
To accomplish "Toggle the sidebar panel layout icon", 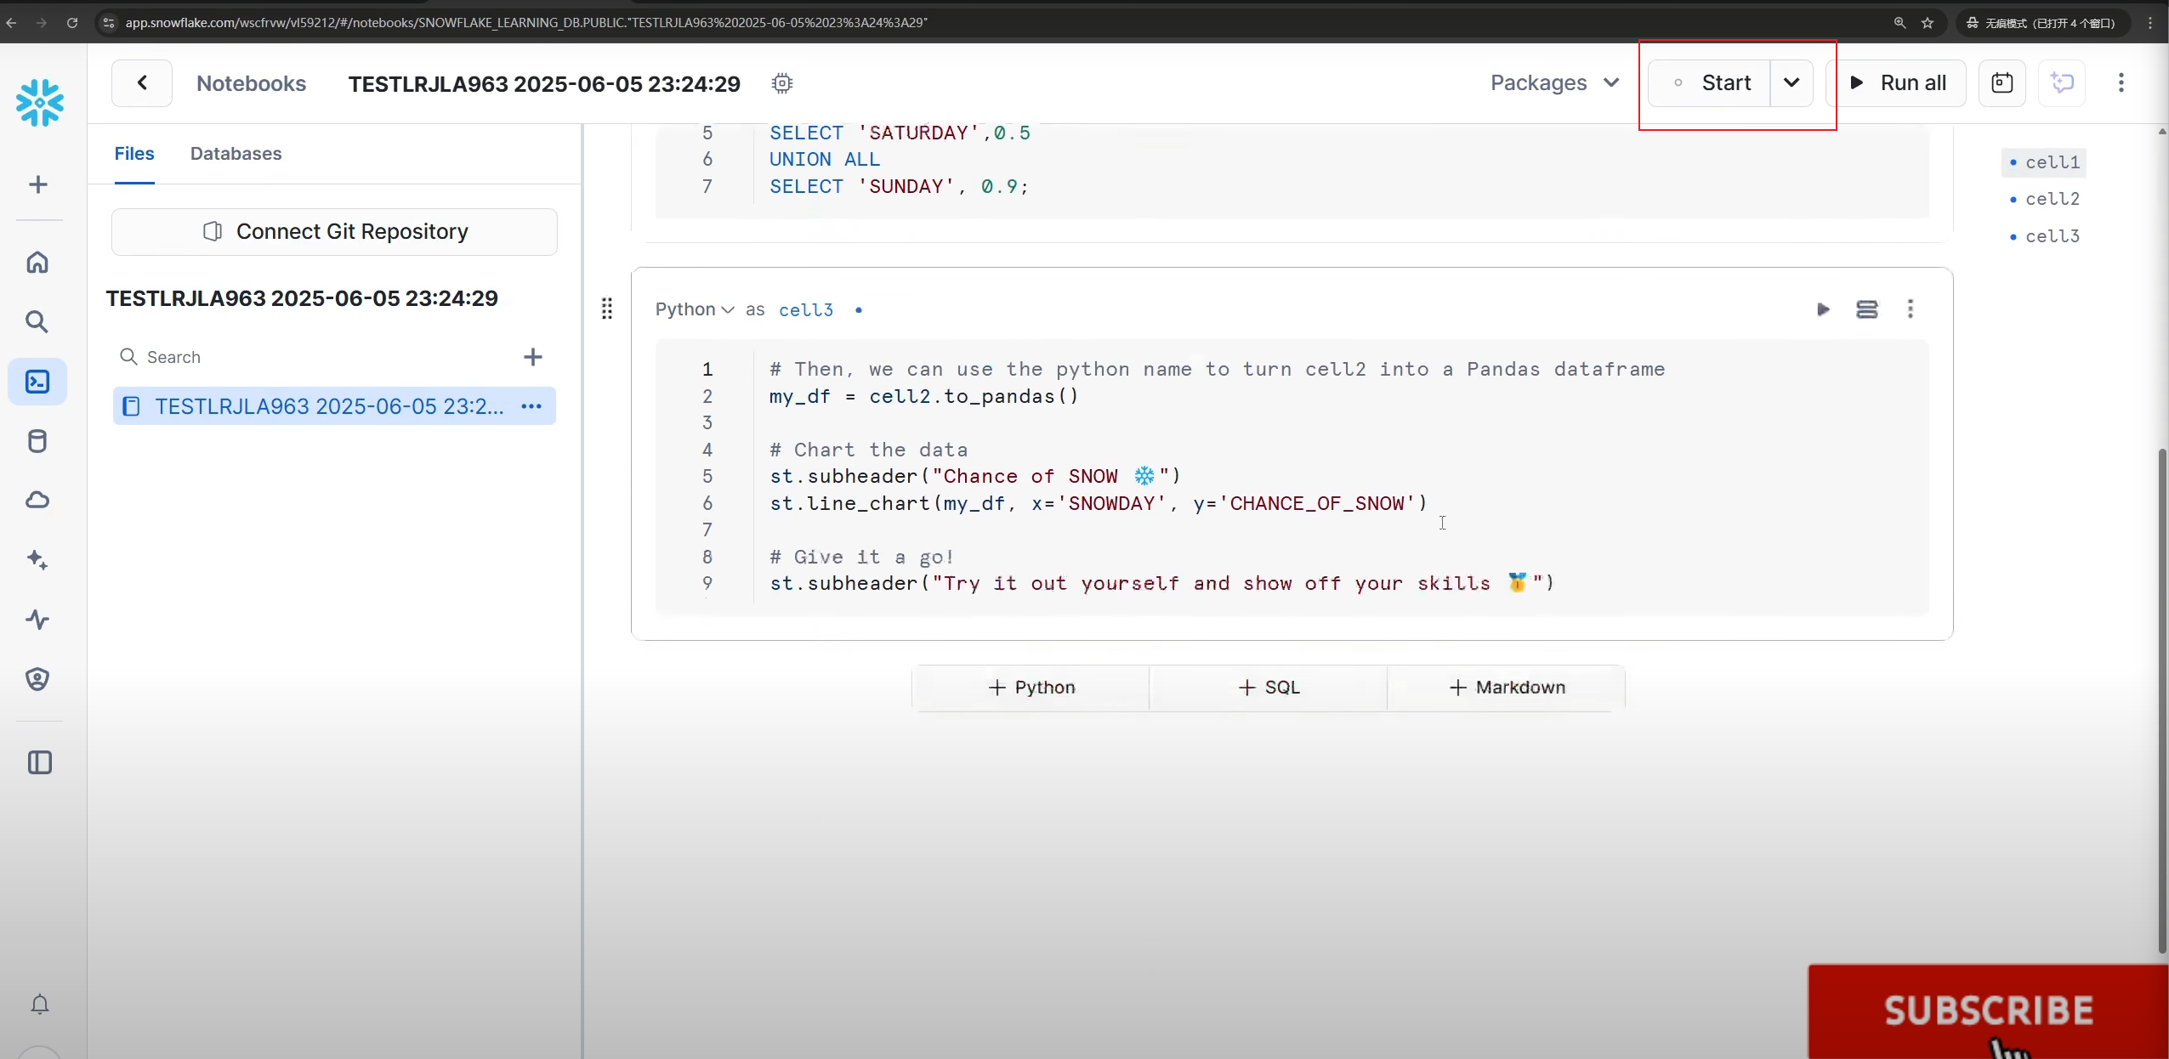I will click(x=40, y=762).
